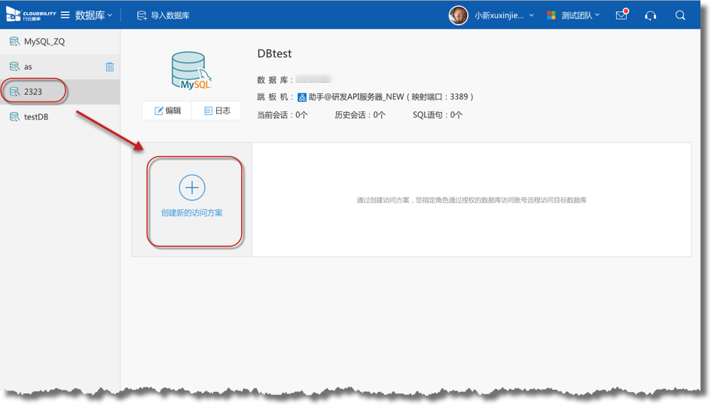Click 历史会话：0个 text
Viewport: 711px width, 407px height.
(x=360, y=115)
